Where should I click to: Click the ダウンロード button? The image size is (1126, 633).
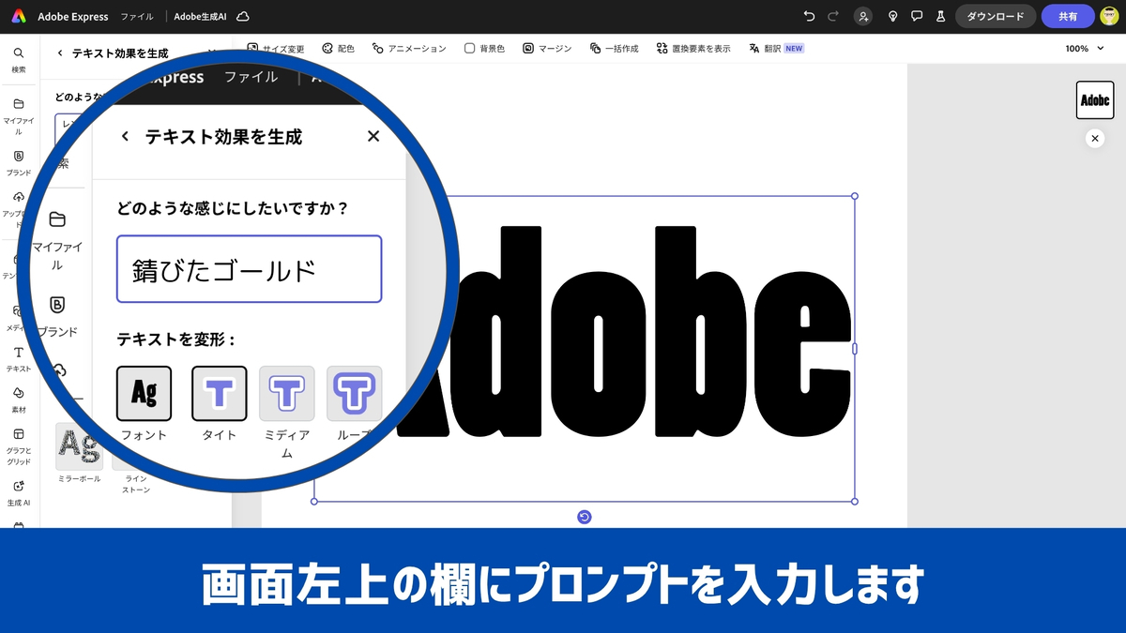(x=996, y=16)
